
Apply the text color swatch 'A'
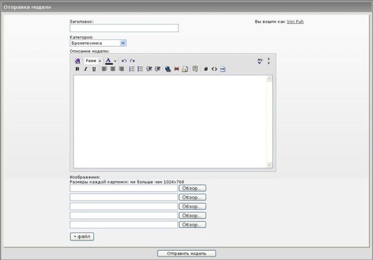[108, 61]
